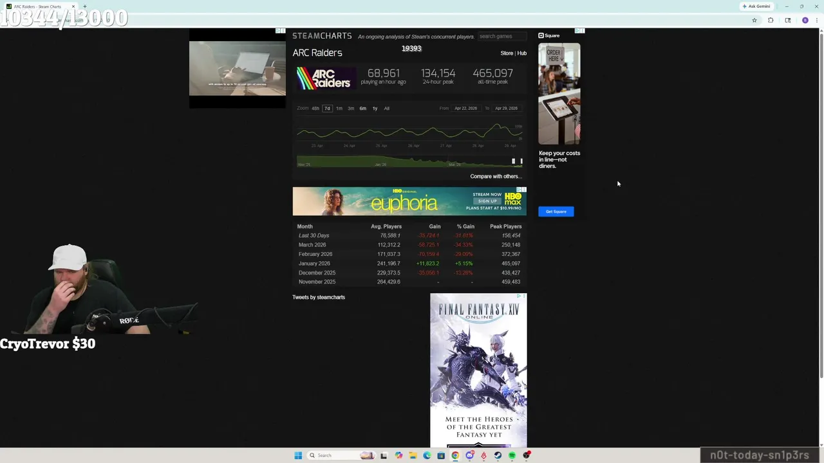Select the Last 30 Days row
This screenshot has width=824, height=463.
(x=409, y=235)
